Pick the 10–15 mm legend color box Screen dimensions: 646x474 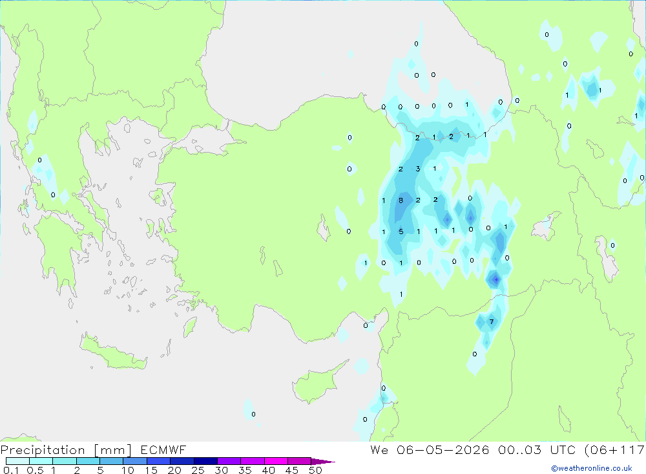pyautogui.click(x=135, y=461)
